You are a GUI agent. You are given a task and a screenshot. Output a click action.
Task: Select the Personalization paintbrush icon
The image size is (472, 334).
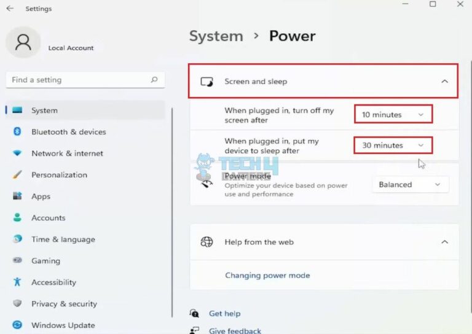pyautogui.click(x=17, y=174)
